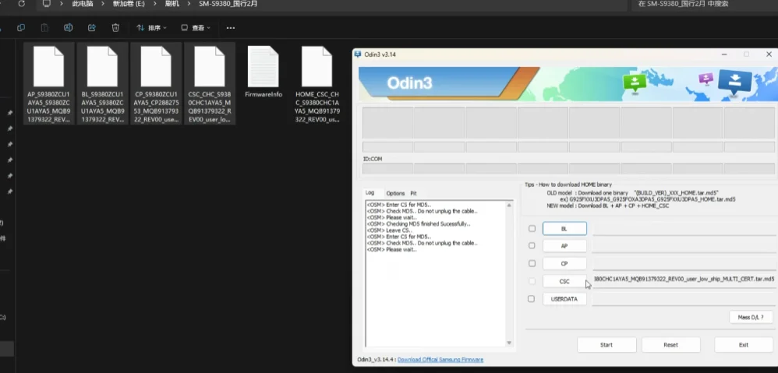Switch to the Options tab in Odin3
778x373 pixels.
tap(395, 193)
